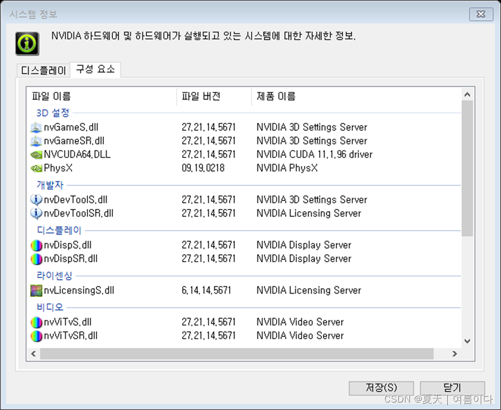501x410 pixels.
Task: Click the nvDispSR.dll color wheel icon
Action: (x=36, y=259)
